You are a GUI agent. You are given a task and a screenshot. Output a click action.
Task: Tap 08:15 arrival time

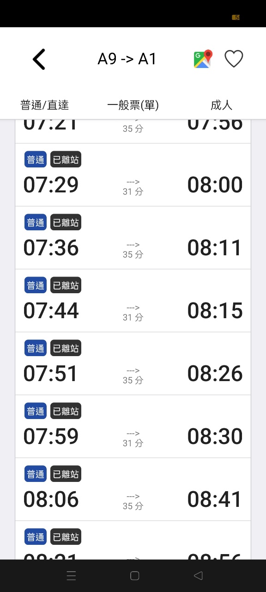tap(215, 311)
